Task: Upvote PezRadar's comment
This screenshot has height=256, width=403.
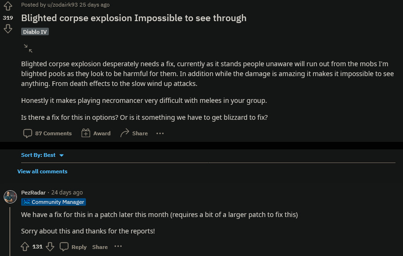Action: [25, 247]
